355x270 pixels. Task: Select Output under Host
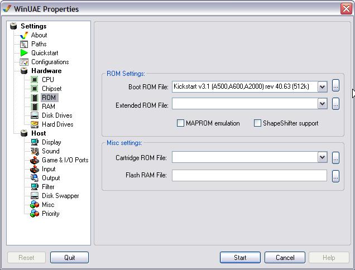[51, 178]
